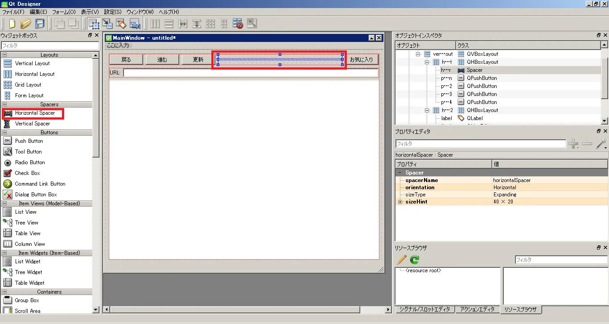This screenshot has width=609, height=324.
Task: Click the Save floppy disk icon
Action: tap(40, 24)
